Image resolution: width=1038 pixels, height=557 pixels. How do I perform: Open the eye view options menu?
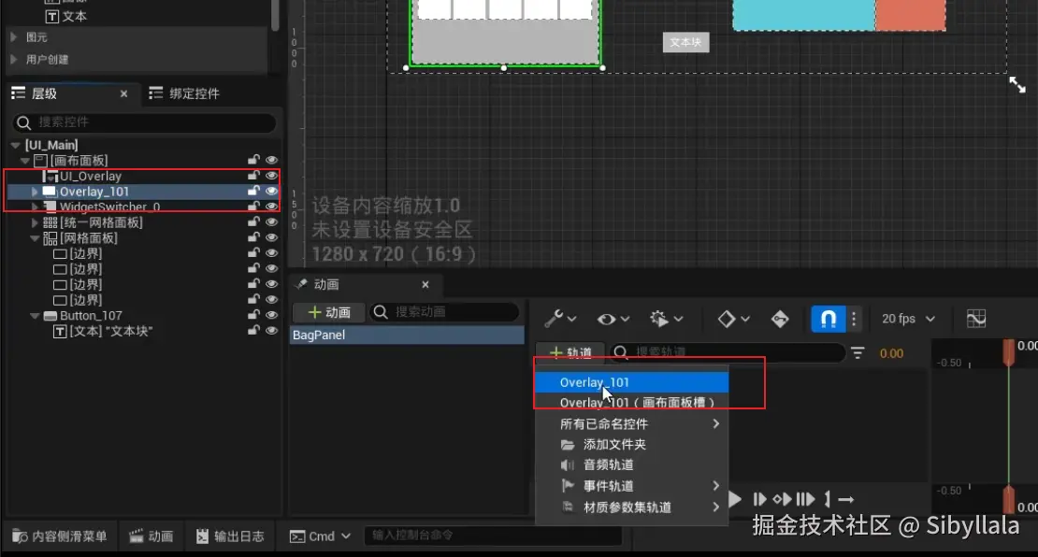[613, 319]
